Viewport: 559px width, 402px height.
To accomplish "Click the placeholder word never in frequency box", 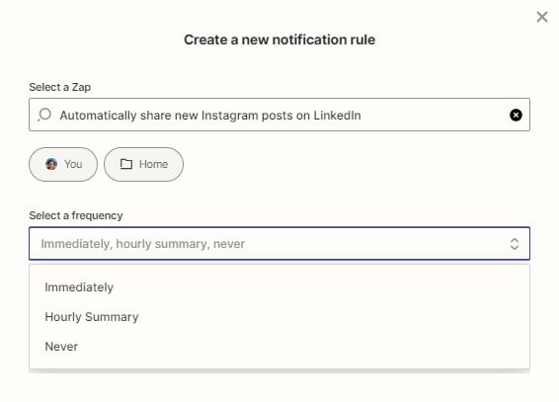I will 229,244.
